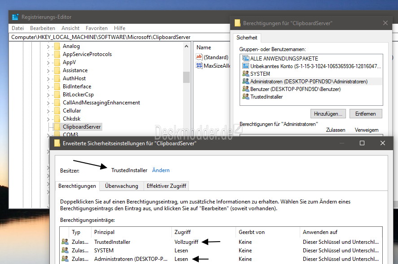Click the TrustedInstaller icon in the Gruppen- oder Benutzernamen list
The image size is (398, 264).
[x=246, y=97]
